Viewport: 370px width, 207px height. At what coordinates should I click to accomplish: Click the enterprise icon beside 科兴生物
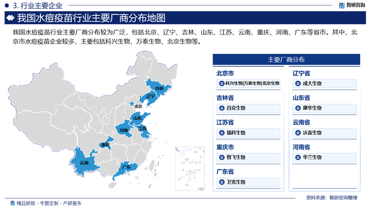tap(222, 84)
